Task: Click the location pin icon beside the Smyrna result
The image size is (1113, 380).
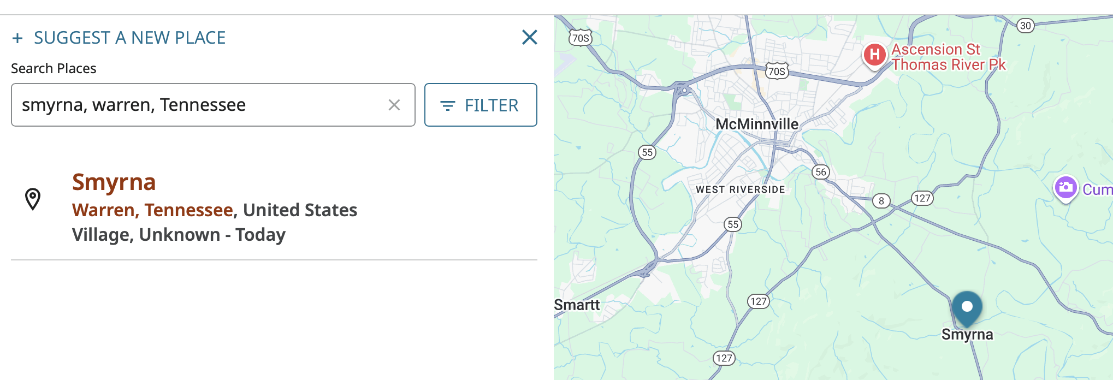Action: click(33, 199)
